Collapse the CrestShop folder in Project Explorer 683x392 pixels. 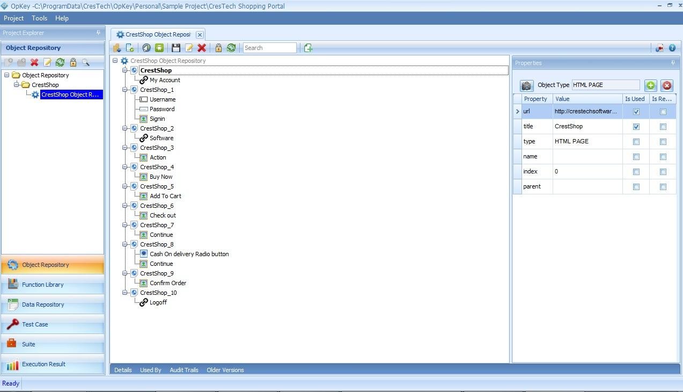(x=17, y=85)
